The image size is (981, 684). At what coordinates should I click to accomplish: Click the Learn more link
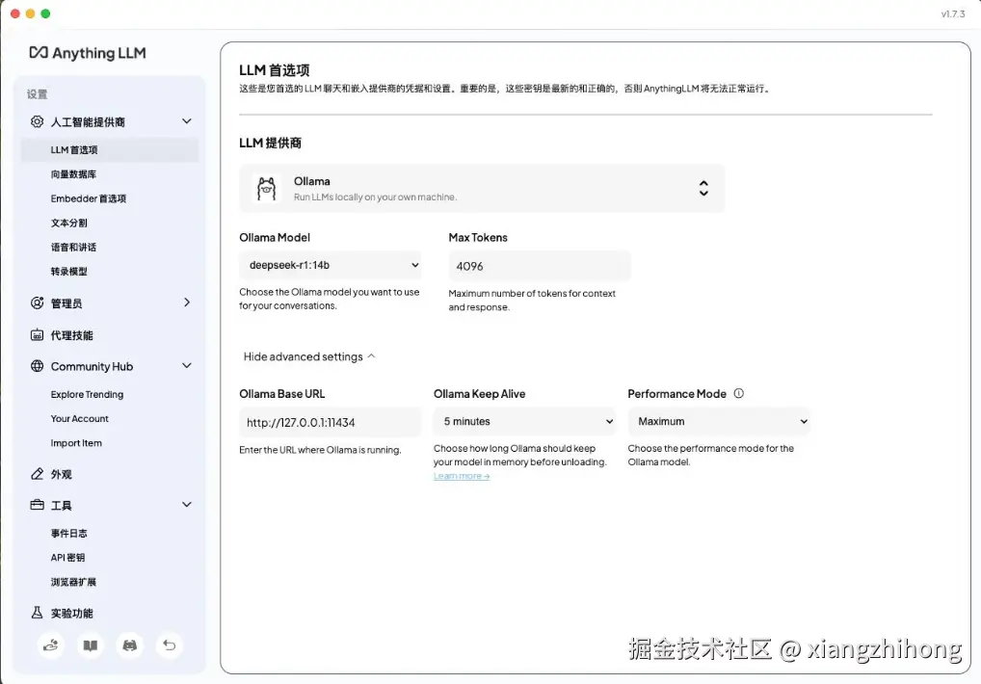461,476
